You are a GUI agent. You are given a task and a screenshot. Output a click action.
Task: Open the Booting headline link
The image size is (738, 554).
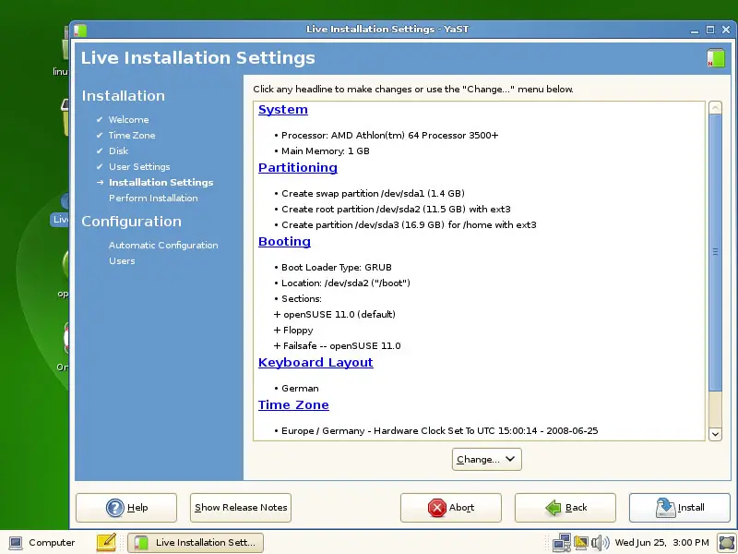(284, 242)
